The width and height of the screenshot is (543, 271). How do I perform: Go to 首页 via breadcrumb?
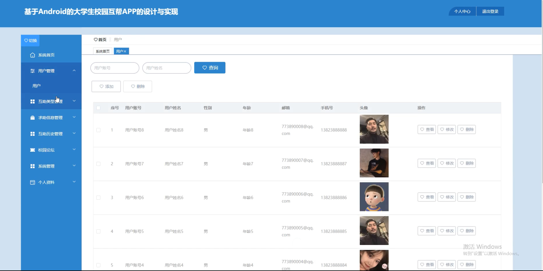102,39
